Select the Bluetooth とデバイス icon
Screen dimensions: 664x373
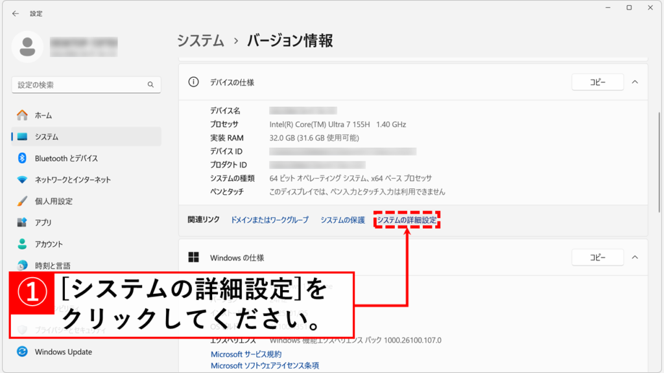click(x=23, y=158)
